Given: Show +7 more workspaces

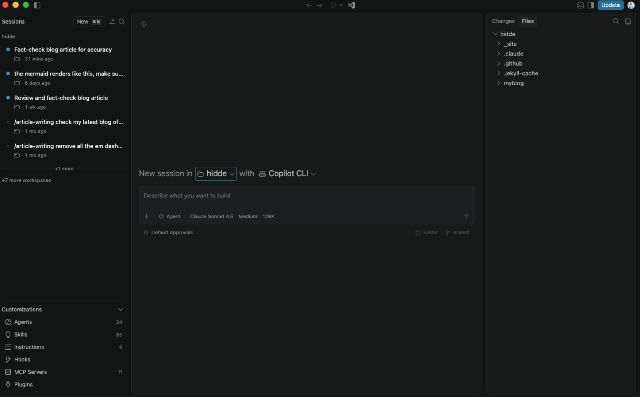Looking at the screenshot, I should point(26,180).
